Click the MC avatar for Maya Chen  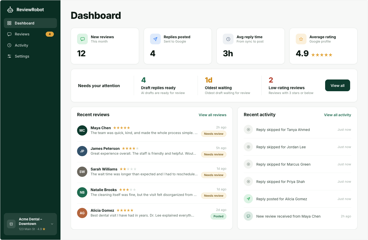(82, 130)
